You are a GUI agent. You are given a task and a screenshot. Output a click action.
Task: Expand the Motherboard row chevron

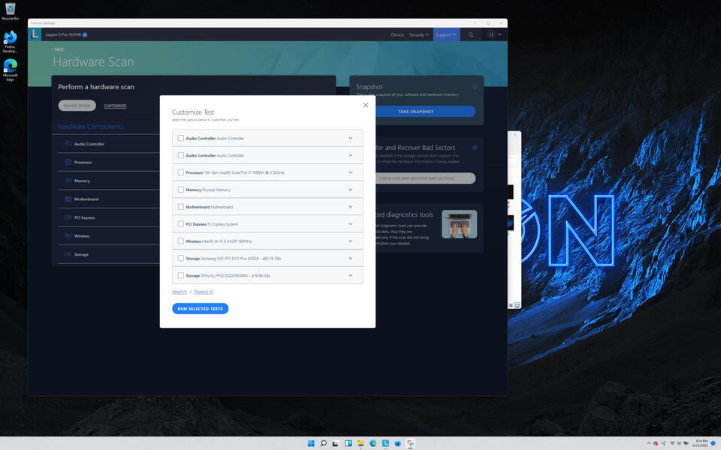(351, 207)
